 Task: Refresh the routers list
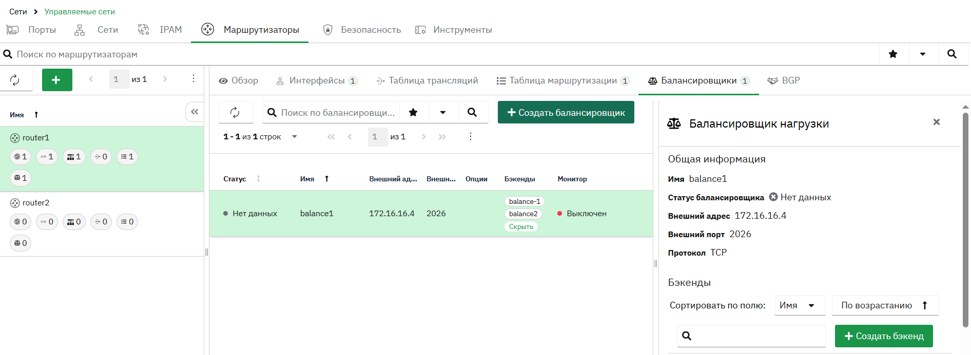point(15,80)
